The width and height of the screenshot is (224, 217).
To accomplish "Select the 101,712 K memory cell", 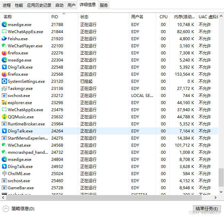I will (184, 145).
